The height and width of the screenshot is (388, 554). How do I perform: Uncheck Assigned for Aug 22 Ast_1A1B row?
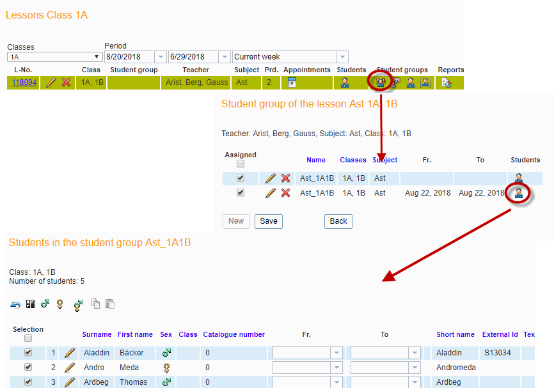click(241, 193)
